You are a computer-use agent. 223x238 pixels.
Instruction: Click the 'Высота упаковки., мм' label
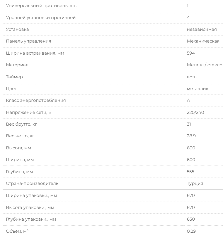(30, 207)
